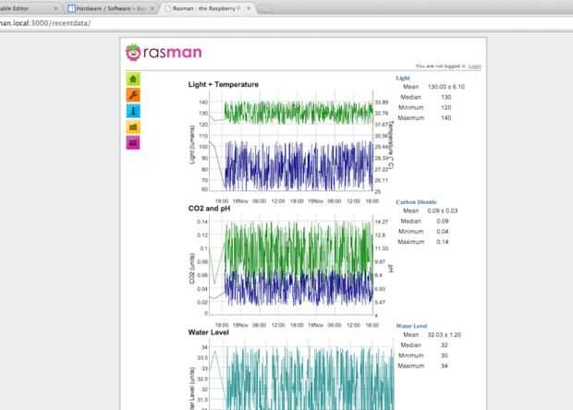Screen dimensions: 573x410
Task: Close the Hardware / Software tab
Action: tap(152, 8)
